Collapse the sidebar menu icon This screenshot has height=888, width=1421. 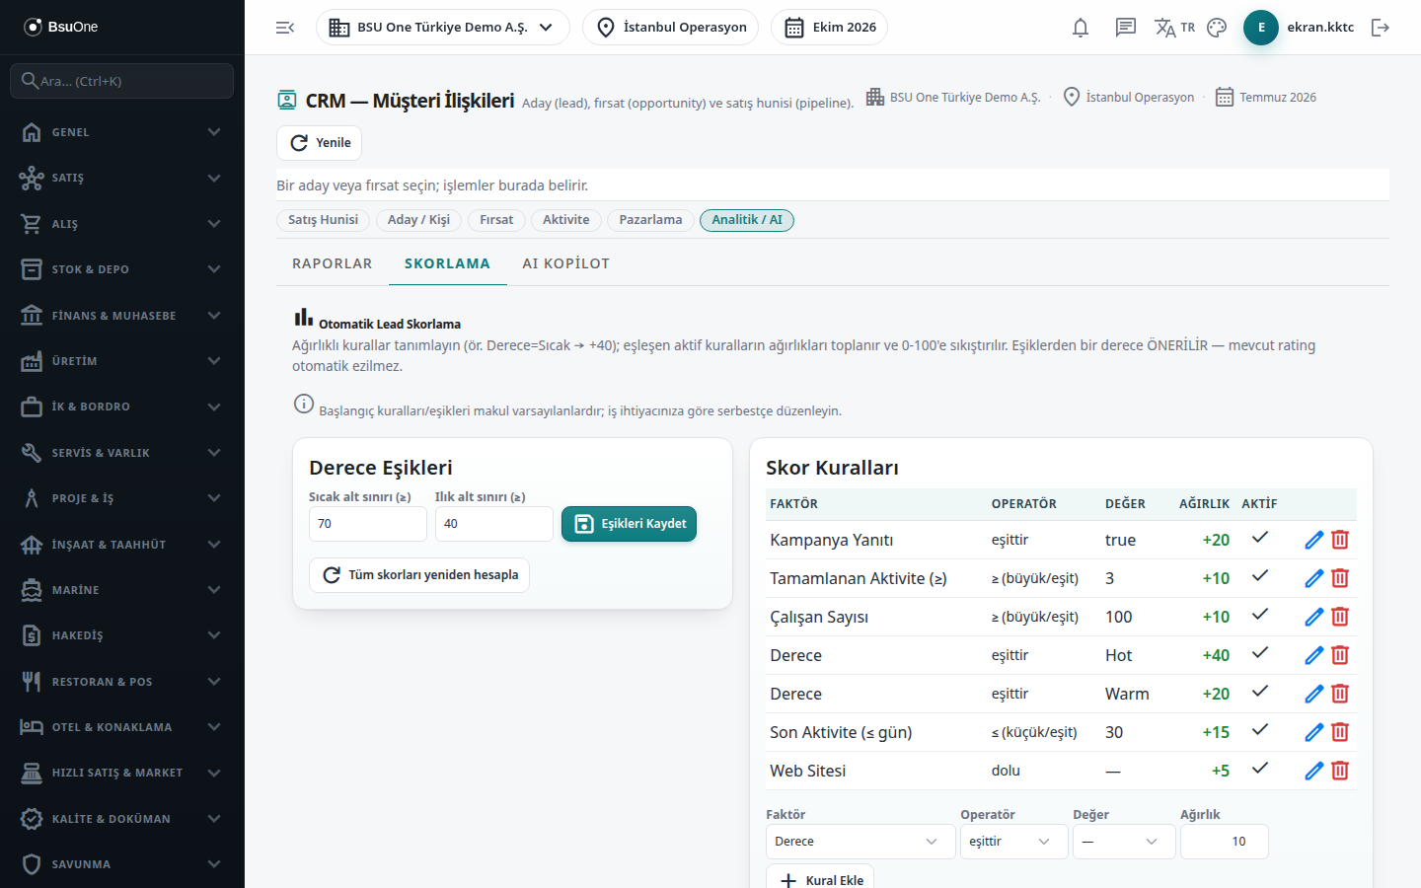(285, 28)
